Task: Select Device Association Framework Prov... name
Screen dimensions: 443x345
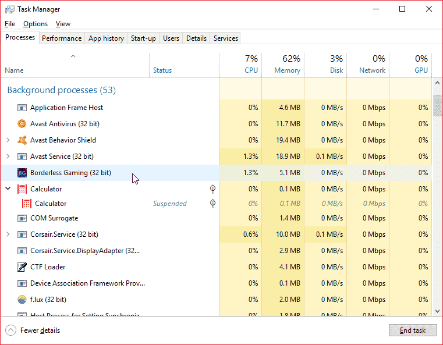Action: (x=87, y=283)
